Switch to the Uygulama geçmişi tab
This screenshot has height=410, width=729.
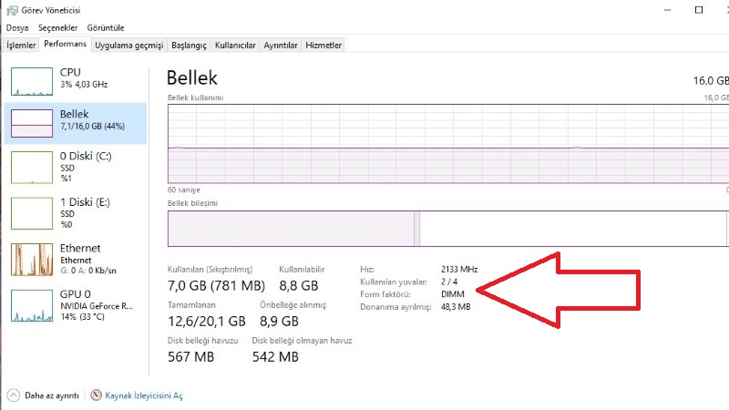129,45
